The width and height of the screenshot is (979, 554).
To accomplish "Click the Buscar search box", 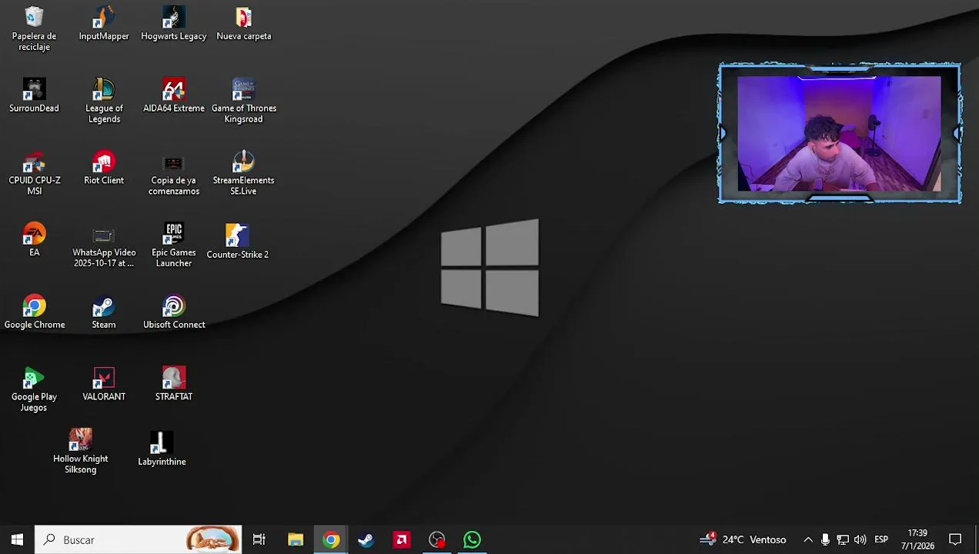I will click(139, 539).
